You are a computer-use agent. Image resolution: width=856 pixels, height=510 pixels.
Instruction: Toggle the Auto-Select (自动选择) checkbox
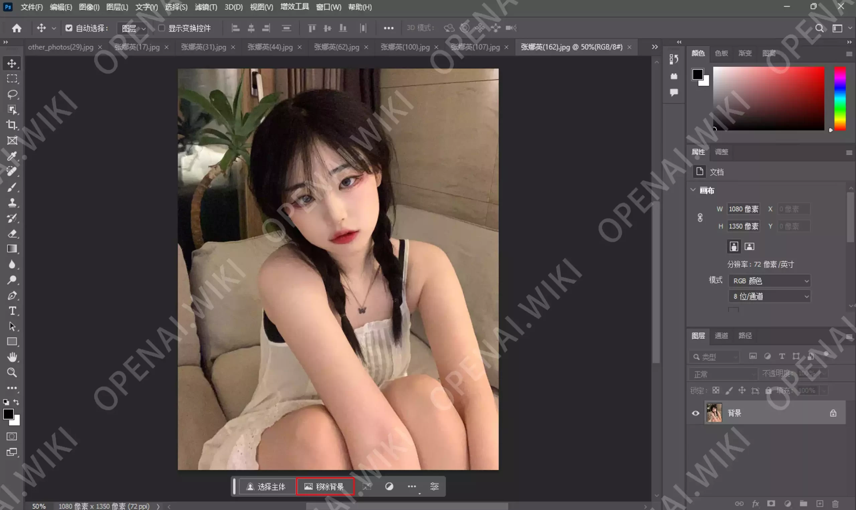click(69, 28)
